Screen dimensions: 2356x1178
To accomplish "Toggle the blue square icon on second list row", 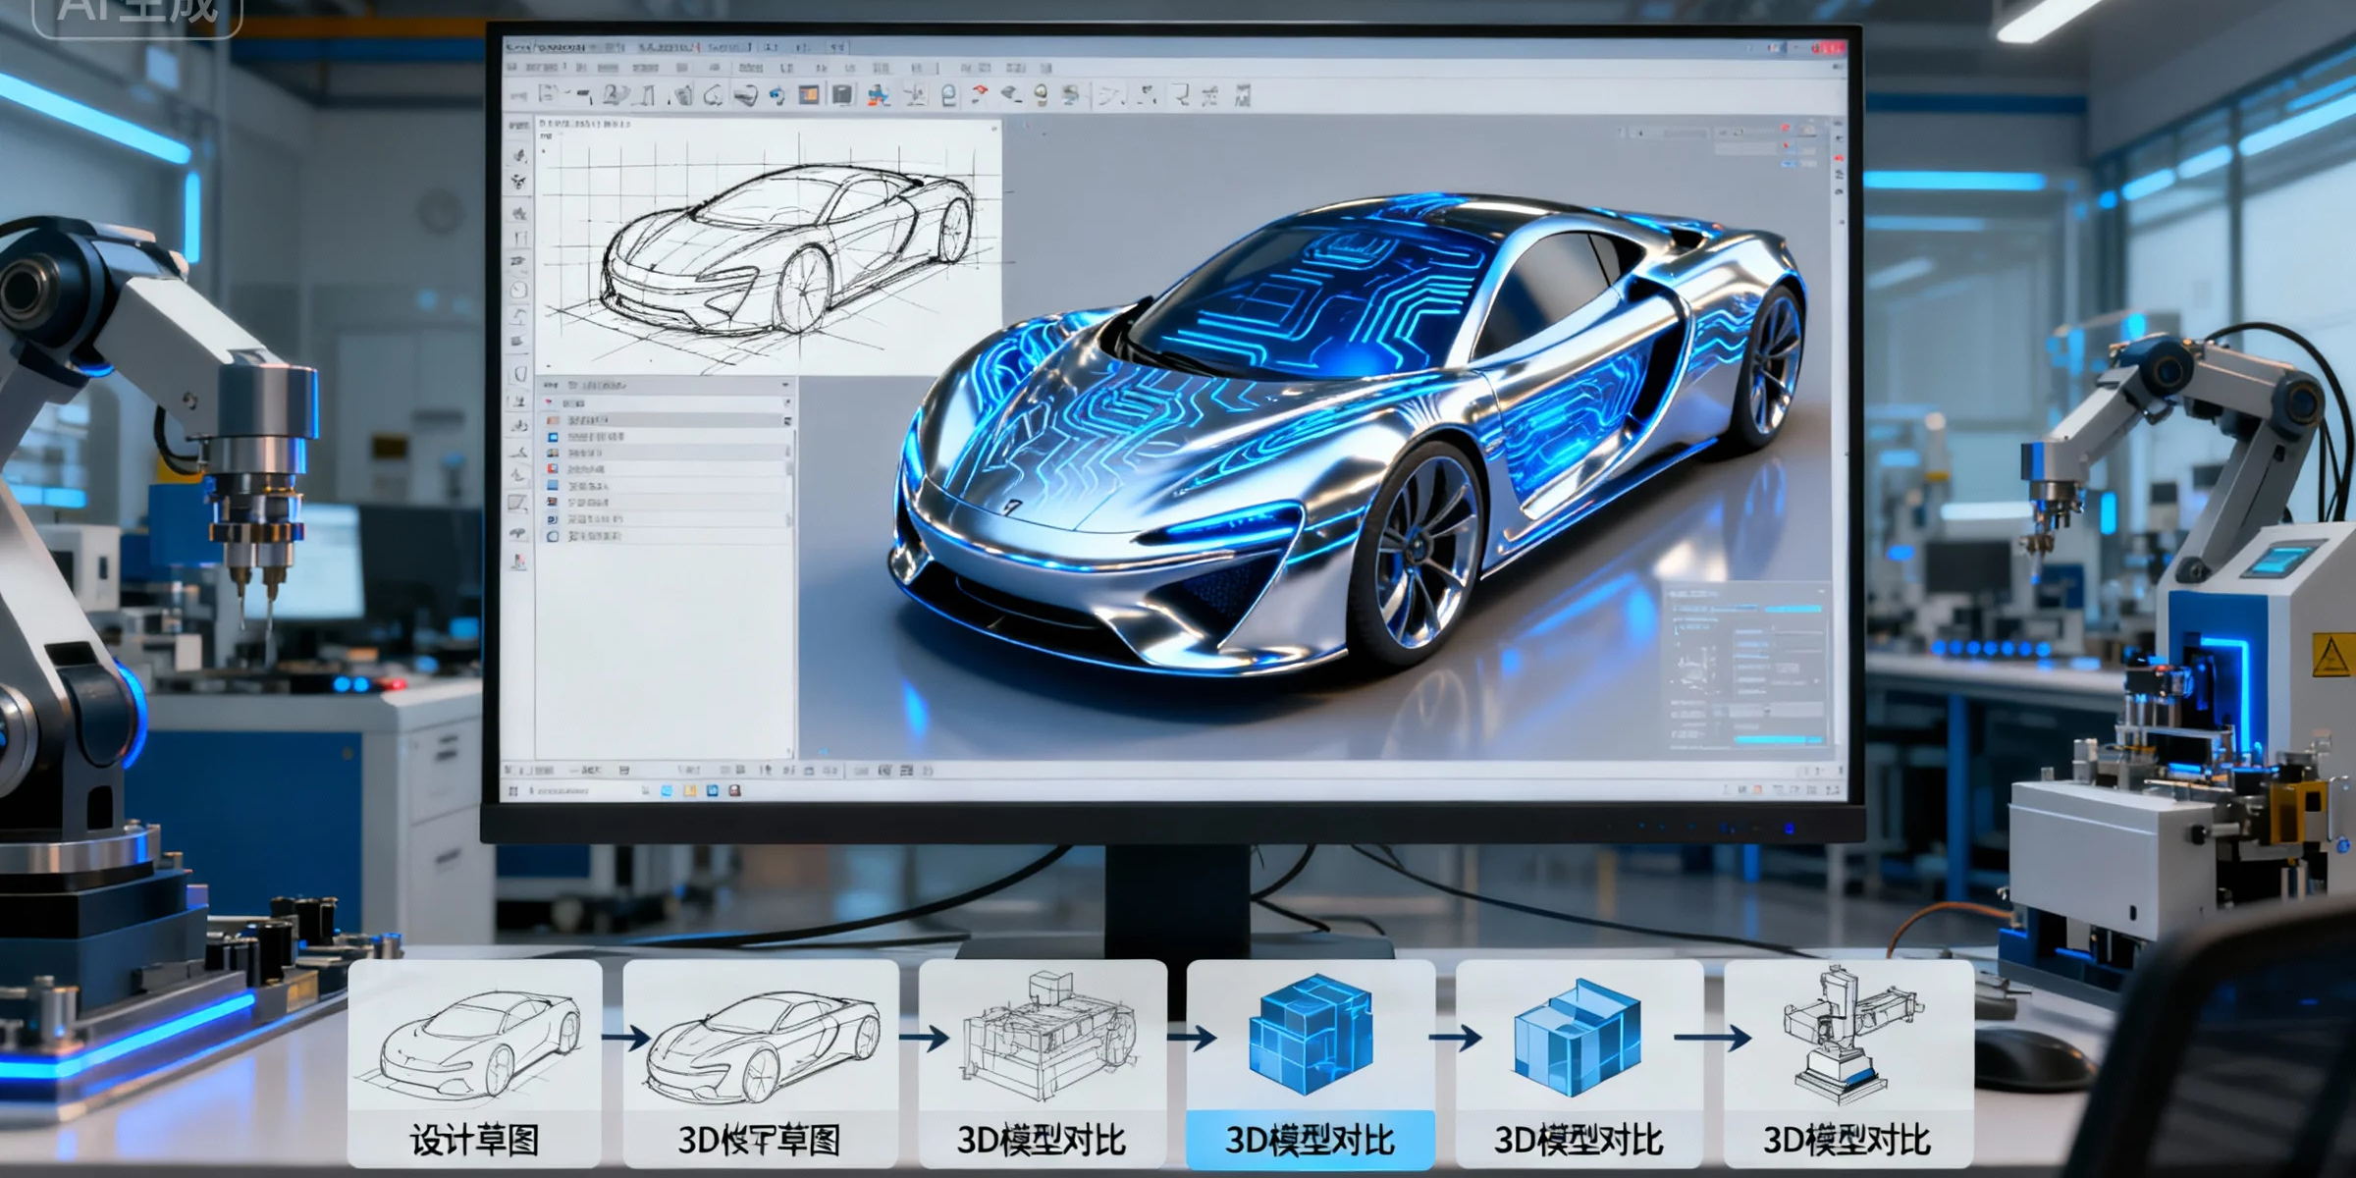I will [553, 436].
